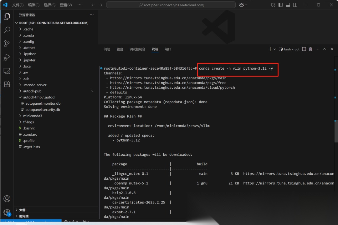This screenshot has width=338, height=225.
Task: Open the .wget-hsts file
Action: (x=56, y=147)
